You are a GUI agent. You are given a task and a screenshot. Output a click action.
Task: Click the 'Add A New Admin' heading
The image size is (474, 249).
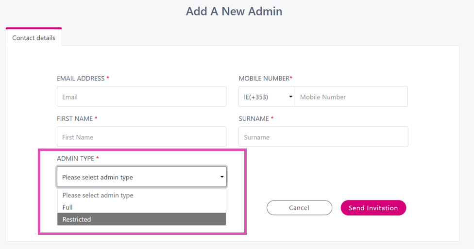234,11
